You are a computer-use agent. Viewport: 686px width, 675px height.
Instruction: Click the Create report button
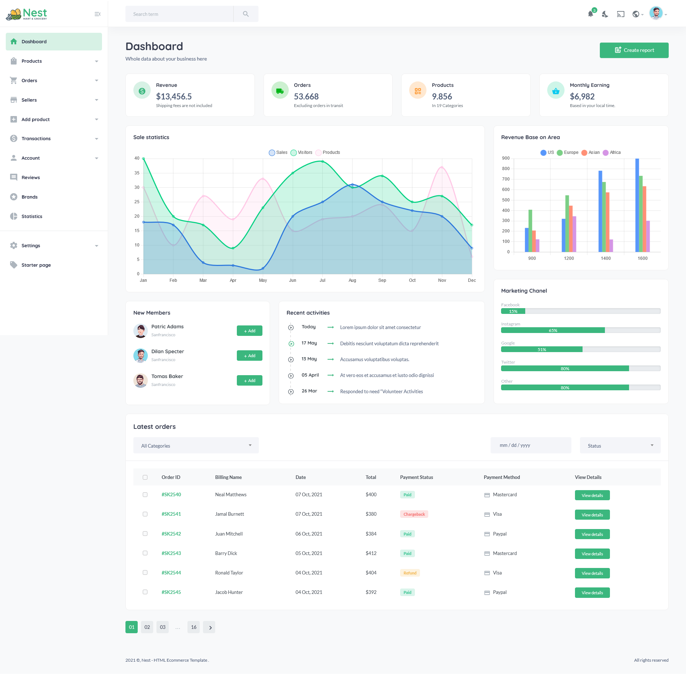(x=634, y=50)
